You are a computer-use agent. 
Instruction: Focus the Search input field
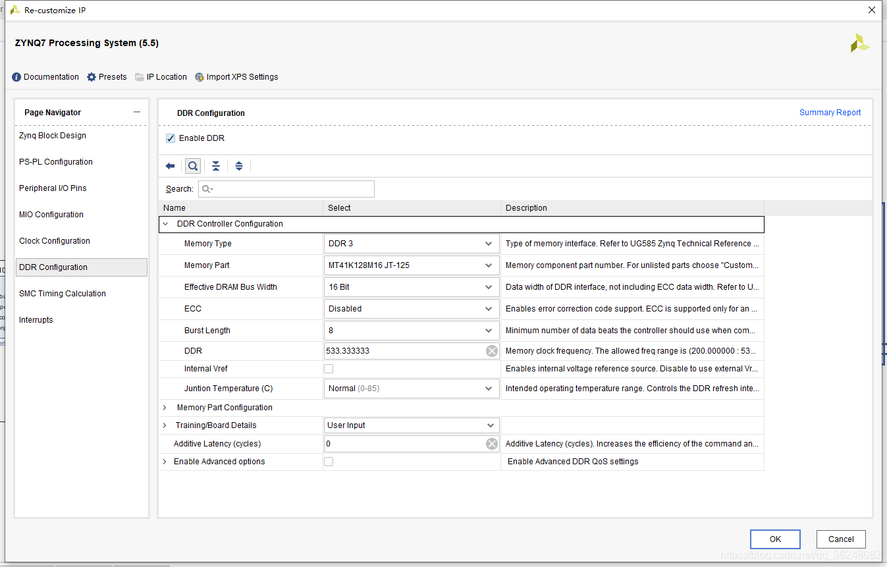[x=286, y=189]
